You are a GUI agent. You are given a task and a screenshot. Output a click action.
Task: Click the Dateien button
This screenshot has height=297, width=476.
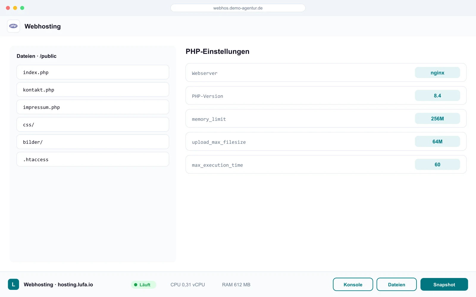pos(397,285)
